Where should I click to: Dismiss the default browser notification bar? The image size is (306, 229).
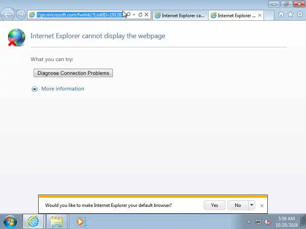262,206
